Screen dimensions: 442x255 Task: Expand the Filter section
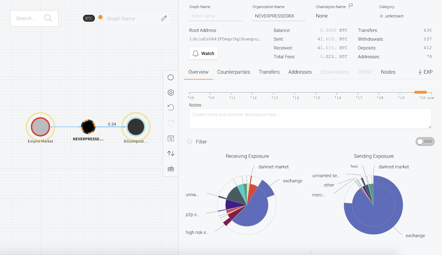(x=190, y=142)
